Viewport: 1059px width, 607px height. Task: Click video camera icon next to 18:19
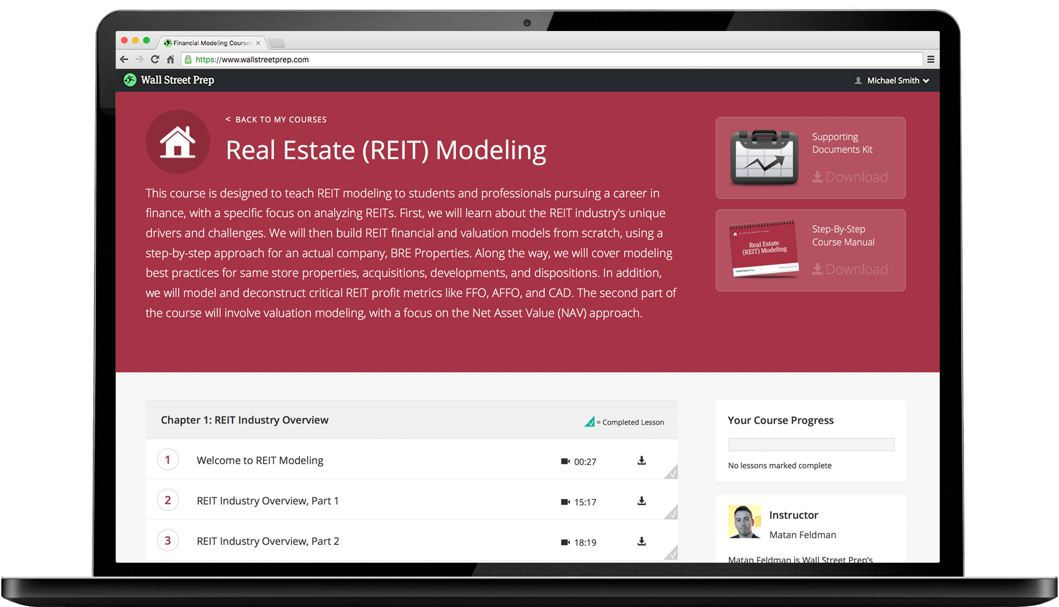coord(565,542)
